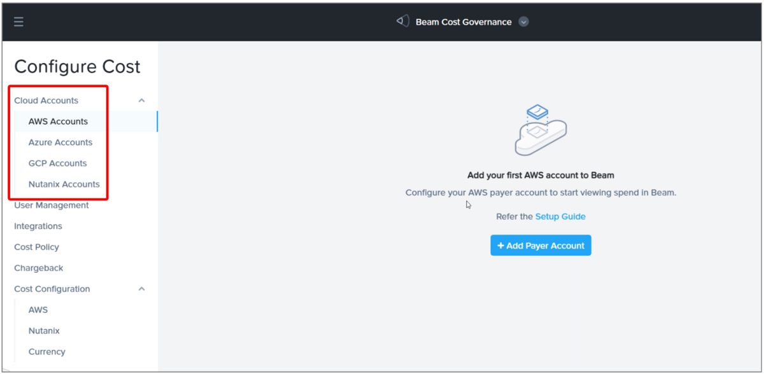This screenshot has width=764, height=374.
Task: Open GCP Accounts
Action: coord(57,163)
